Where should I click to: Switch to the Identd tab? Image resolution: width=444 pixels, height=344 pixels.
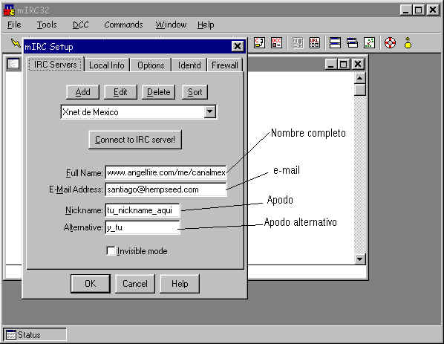tap(189, 65)
